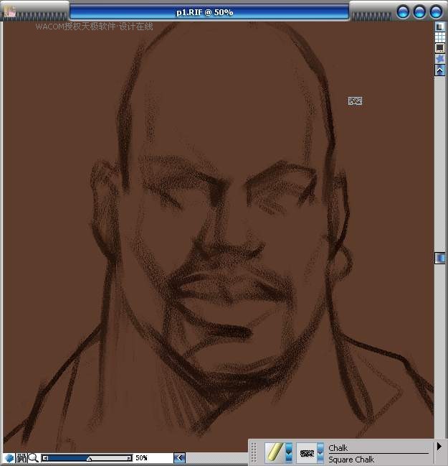
Task: Expand the brush variant dropdown arrow
Action: point(320,452)
